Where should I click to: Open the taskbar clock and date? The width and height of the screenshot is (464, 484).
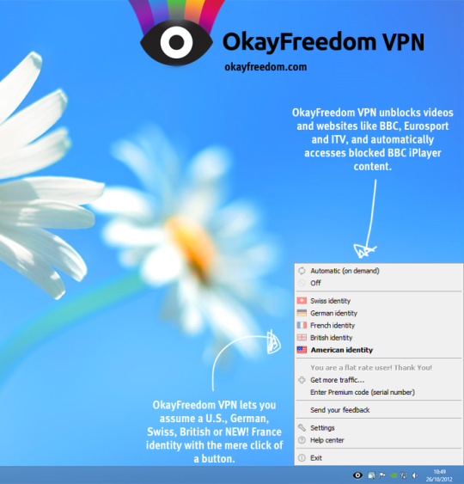[x=439, y=475]
